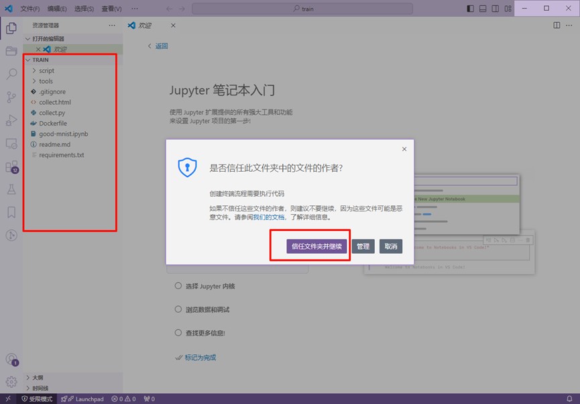Open the Explorer view in activity bar

click(11, 28)
